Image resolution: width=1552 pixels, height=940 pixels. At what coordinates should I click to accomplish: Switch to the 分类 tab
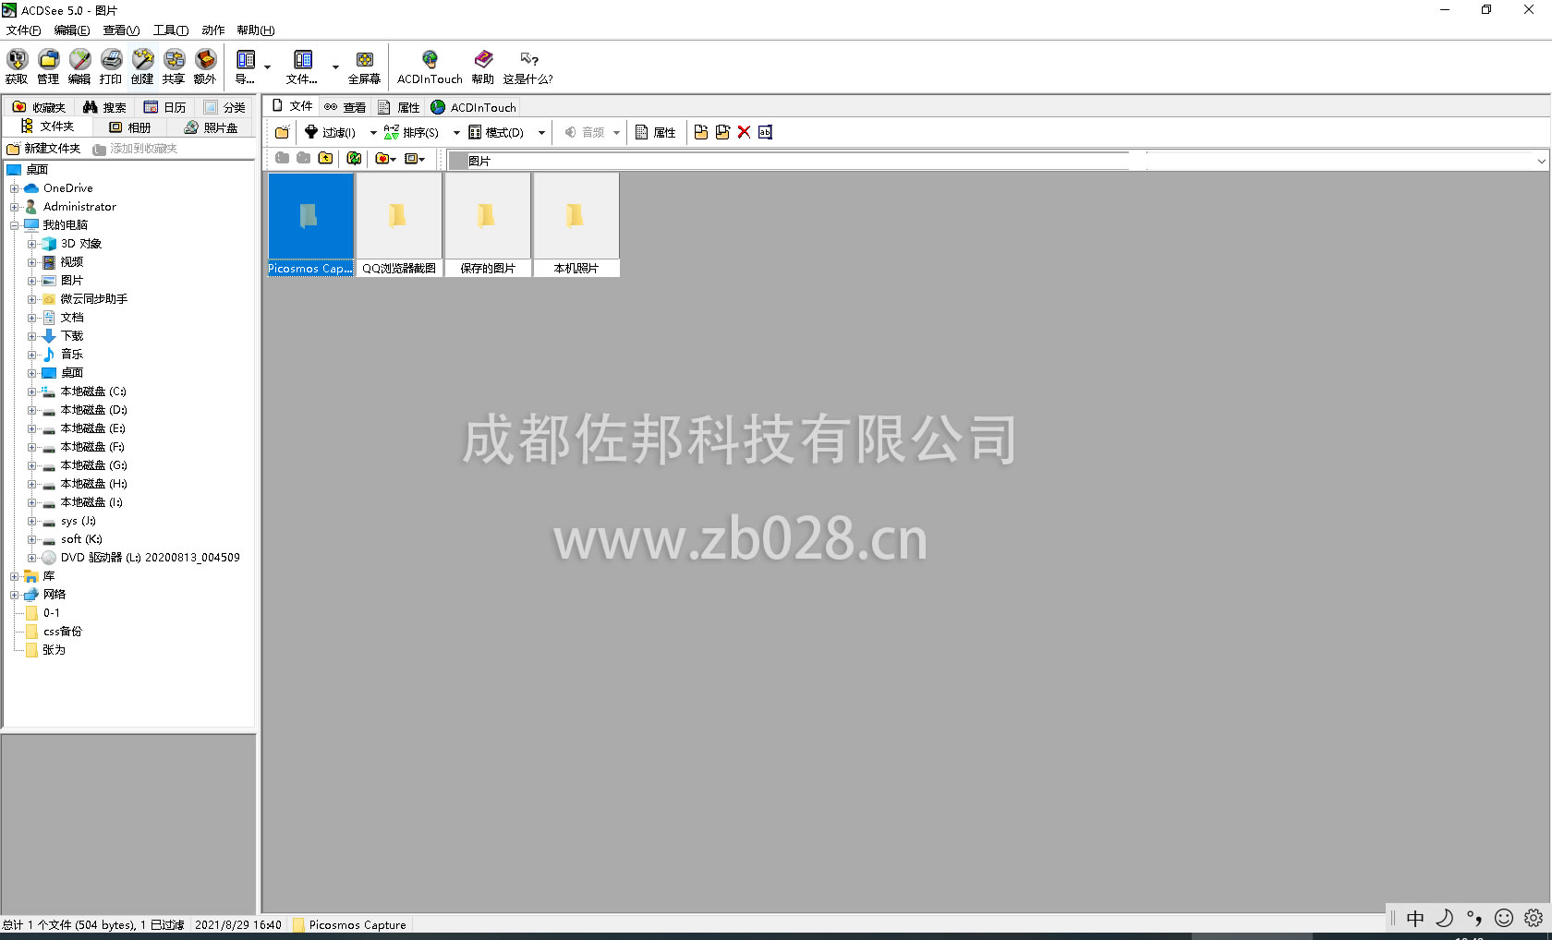click(224, 107)
